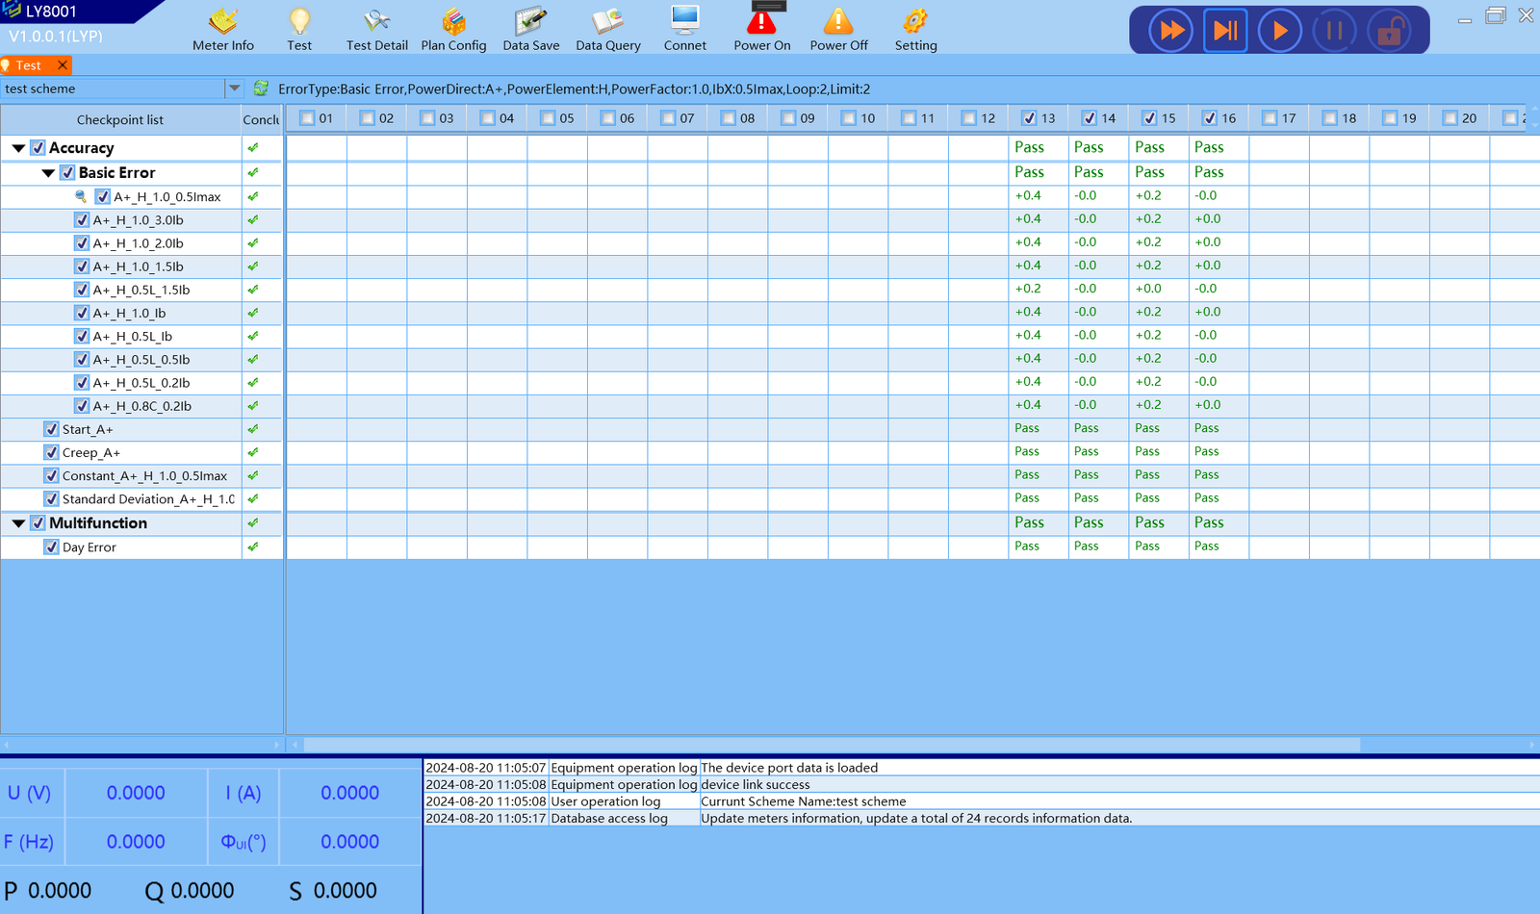Screen dimensions: 1540x914
Task: Open the Test Detail tool
Action: [376, 30]
